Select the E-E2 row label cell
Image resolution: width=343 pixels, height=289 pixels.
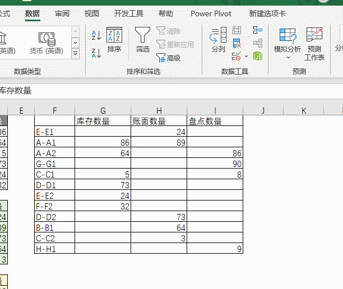(54, 195)
